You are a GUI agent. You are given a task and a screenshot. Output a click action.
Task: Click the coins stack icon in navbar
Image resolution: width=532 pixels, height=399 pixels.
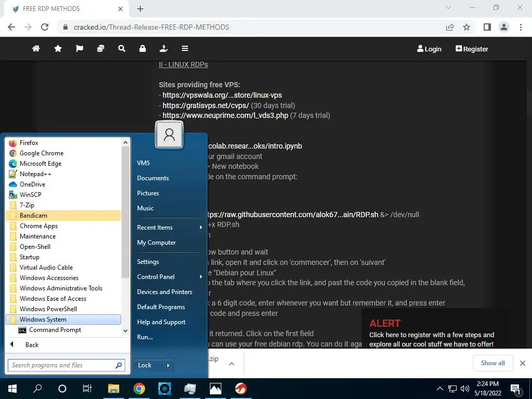100,48
